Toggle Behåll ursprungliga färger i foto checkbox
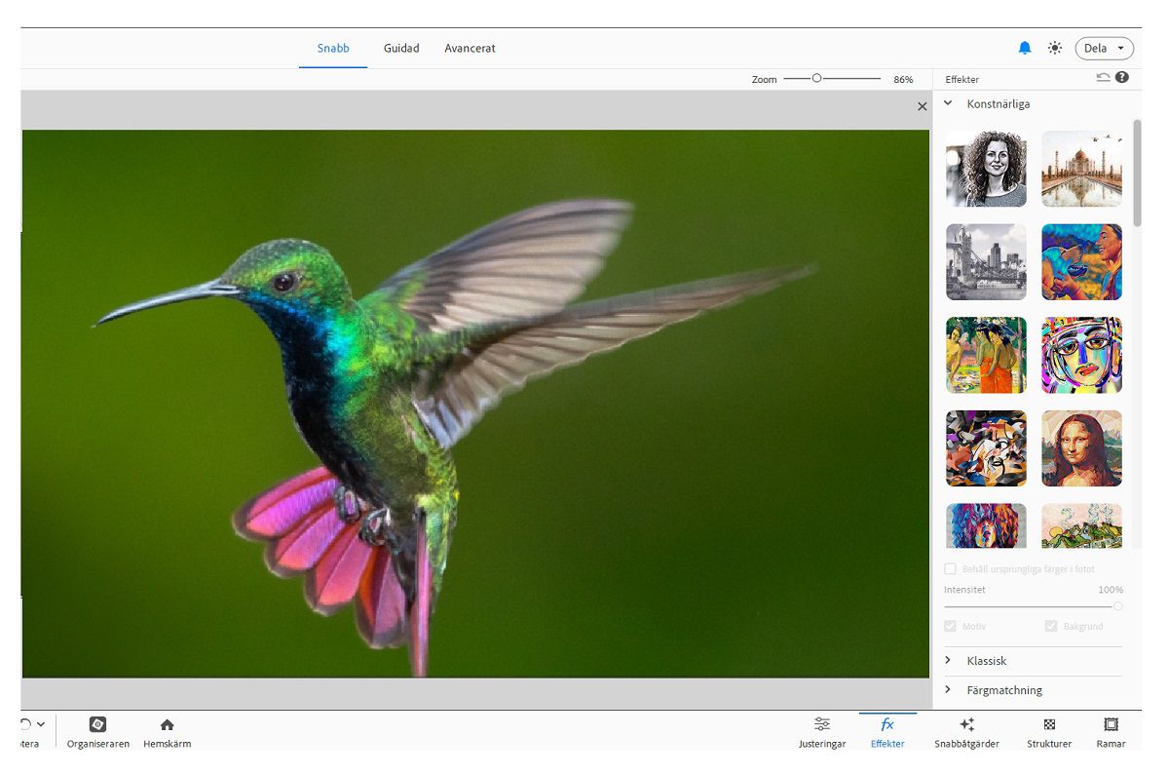This screenshot has width=1169, height=775. pos(950,569)
